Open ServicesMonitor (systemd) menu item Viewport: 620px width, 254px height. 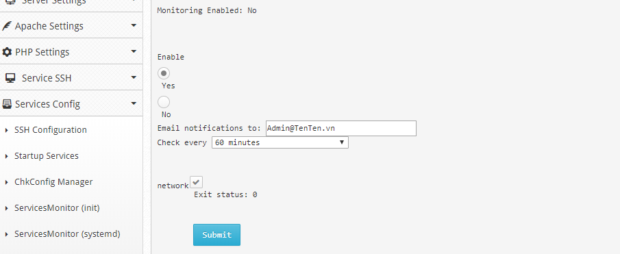click(x=67, y=234)
